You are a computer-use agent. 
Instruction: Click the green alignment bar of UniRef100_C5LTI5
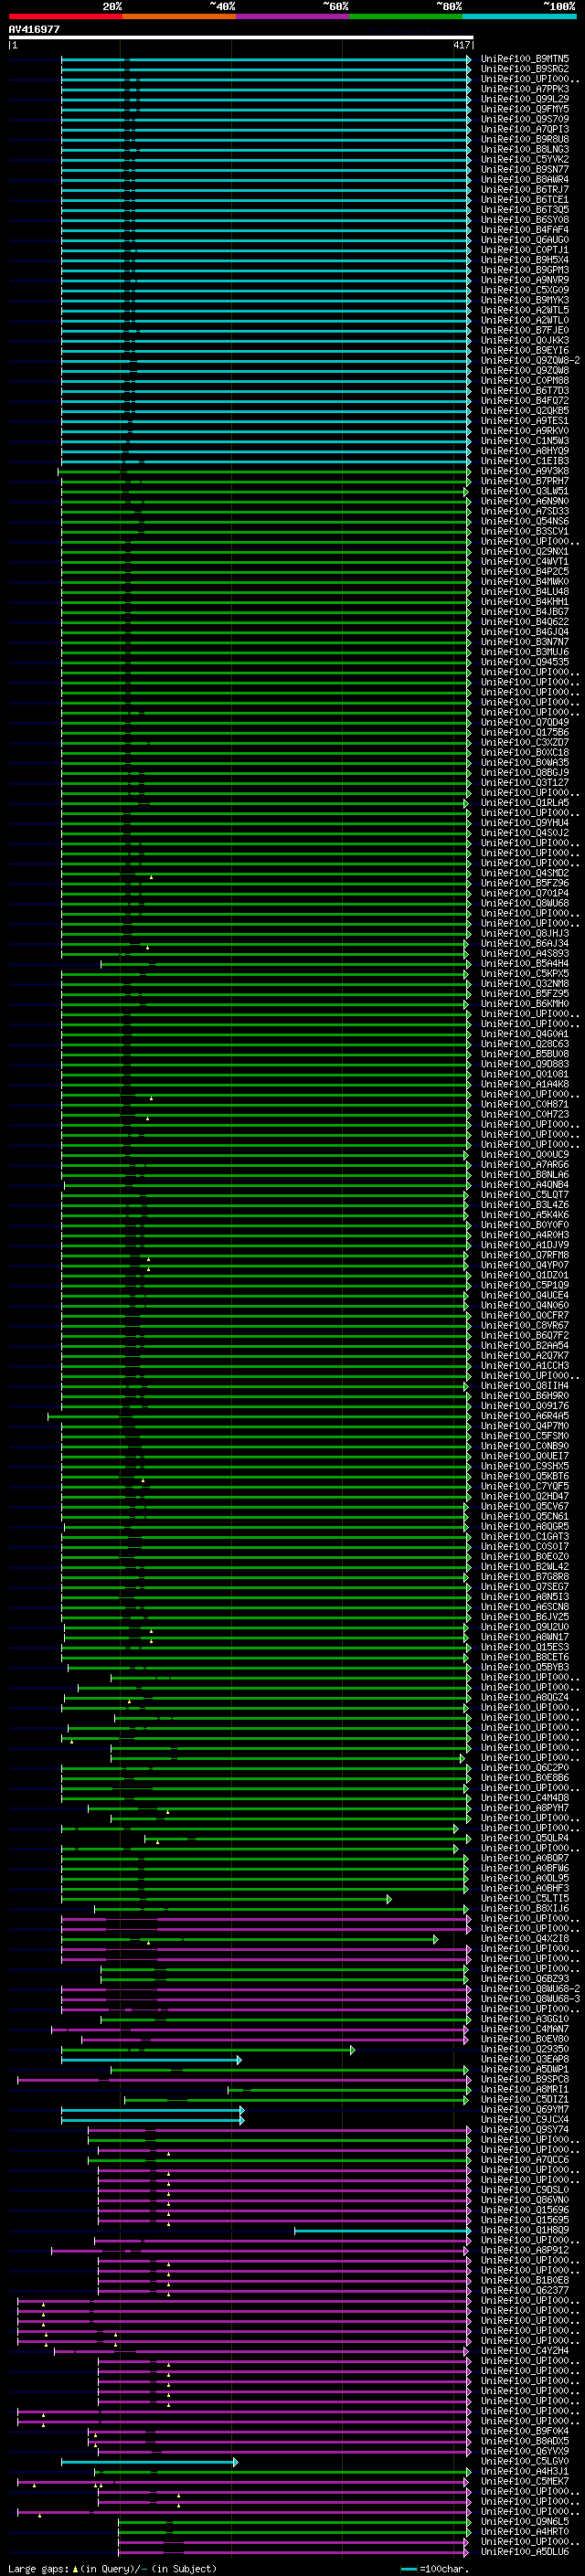tap(226, 1899)
